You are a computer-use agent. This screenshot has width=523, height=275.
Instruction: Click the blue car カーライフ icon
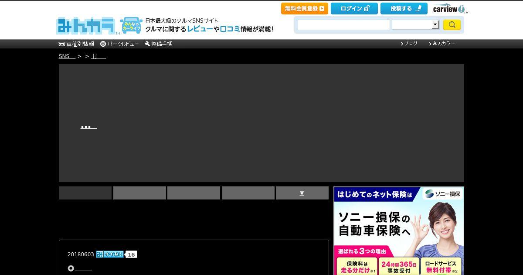point(131,26)
